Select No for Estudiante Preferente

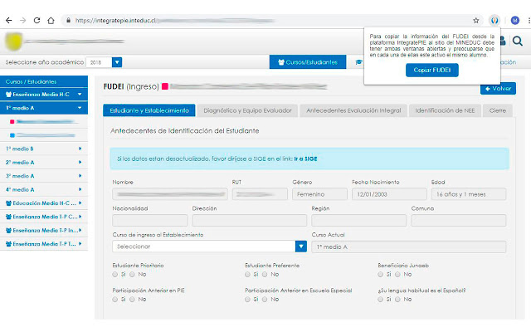[265, 275]
